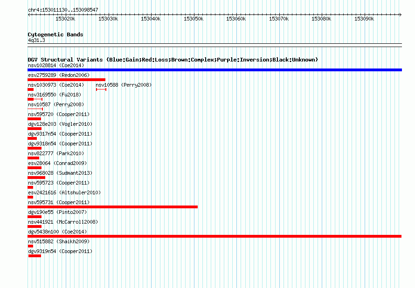Click the 153020k ruler tick label
Image resolution: width=415 pixels, height=288 pixels.
coord(65,19)
